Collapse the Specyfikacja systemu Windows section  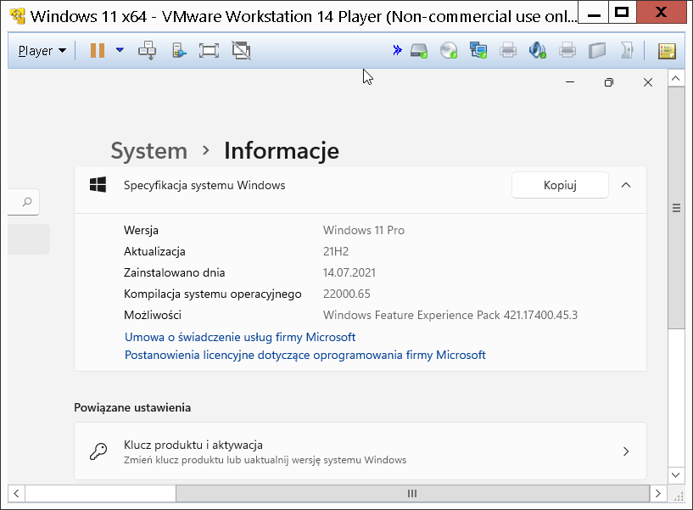626,185
